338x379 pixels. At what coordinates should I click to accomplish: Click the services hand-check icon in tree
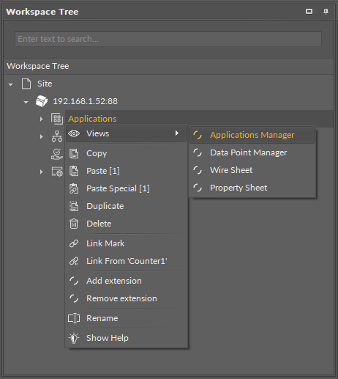point(57,154)
